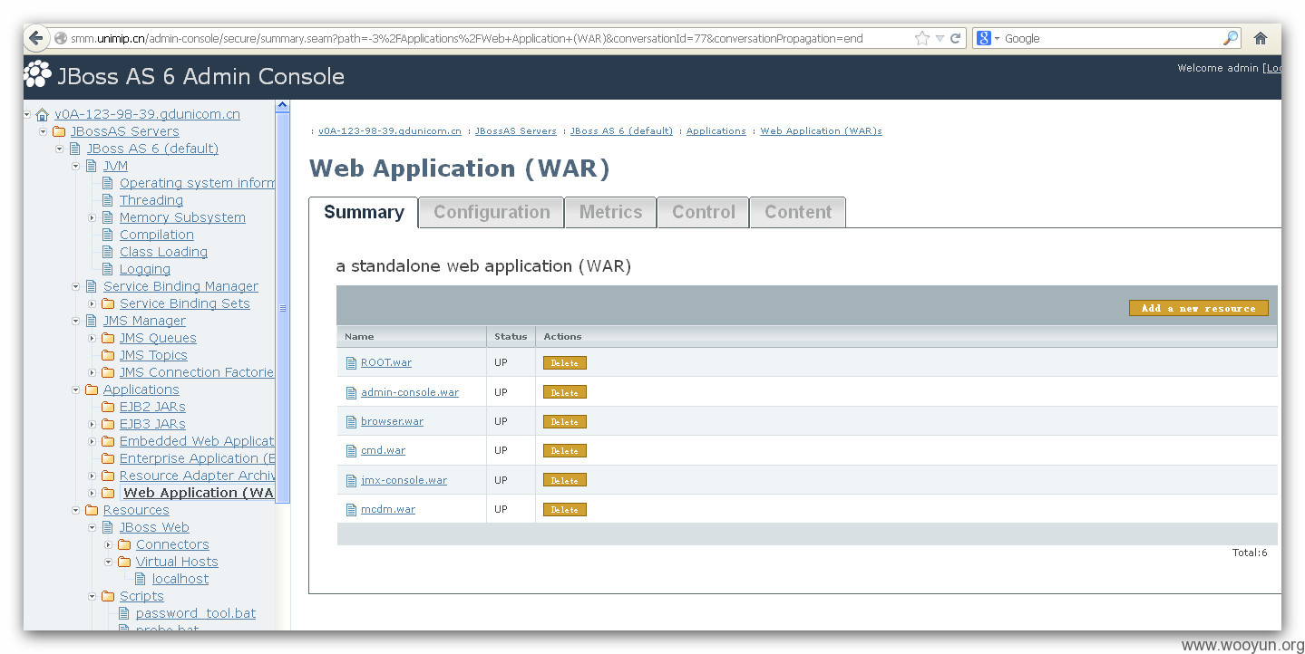The image size is (1305, 654).
Task: Click the Applications breadcrumb link
Action: tap(716, 131)
